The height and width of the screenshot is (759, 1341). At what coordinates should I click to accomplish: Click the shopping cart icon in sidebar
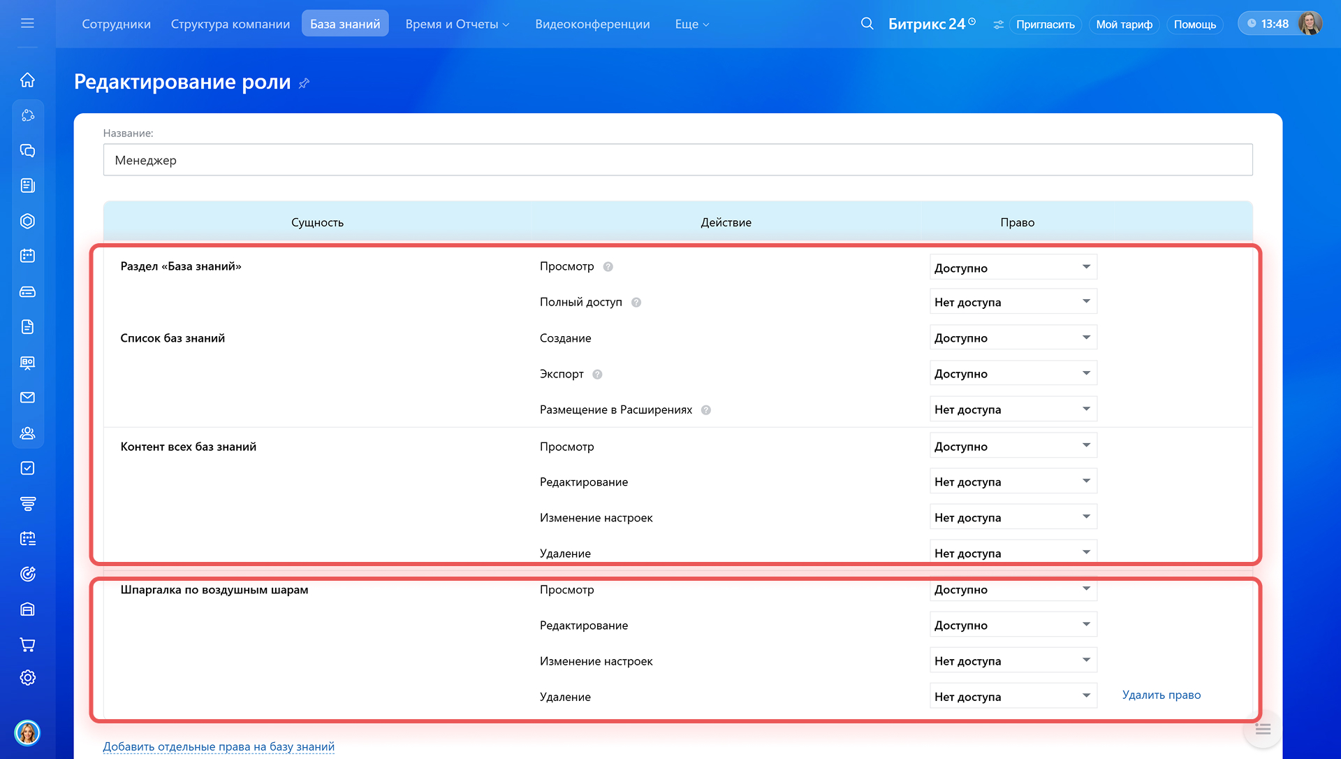tap(27, 644)
